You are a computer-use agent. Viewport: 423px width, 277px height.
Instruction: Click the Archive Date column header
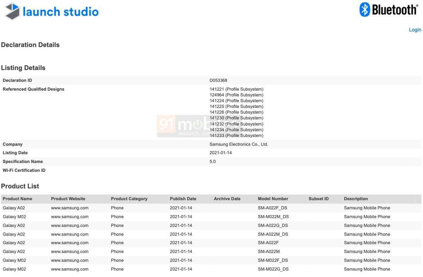tap(227, 199)
